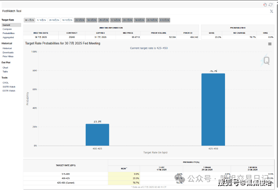Viewport: 278px width, 190px height.
Task: Open Prior Hikes in the sidebar
Action: [x=8, y=56]
